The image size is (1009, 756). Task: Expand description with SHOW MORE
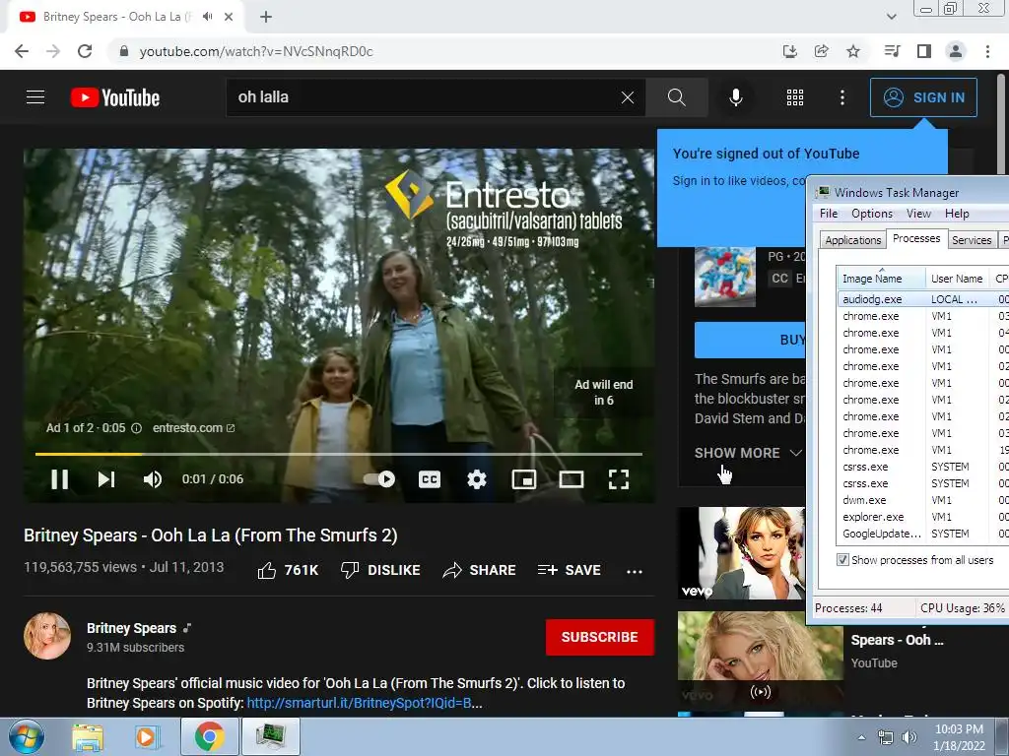click(x=748, y=453)
